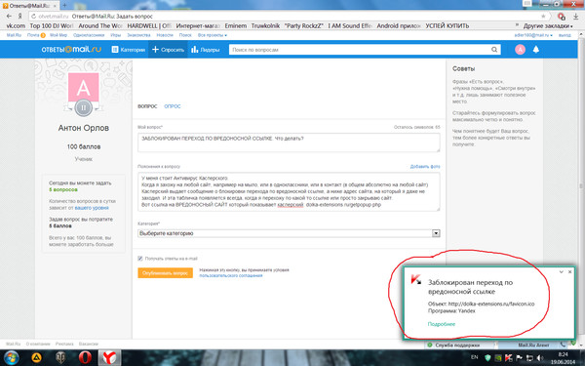This screenshot has width=585, height=366.
Task: Open Одноклассники in Mail.Ru top bar
Action: pyautogui.click(x=89, y=35)
